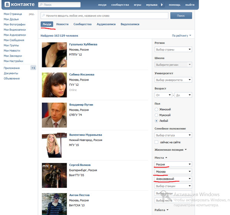Open the По рейтингу sorting dropdown
Viewport: 230px width, 215px height.
(x=181, y=36)
